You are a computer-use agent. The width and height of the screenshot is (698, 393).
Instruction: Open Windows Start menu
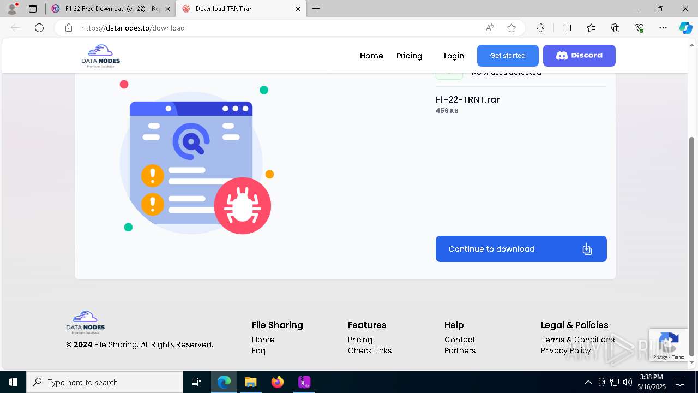(13, 382)
